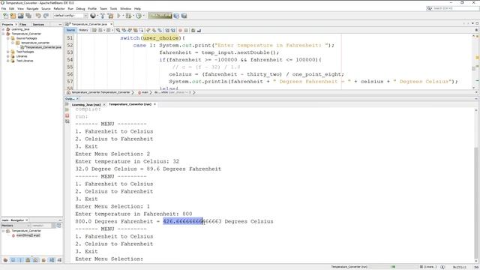Viewport: 480px width, 270px height.
Task: Select the Learning_Java (run) output tab
Action: 86,104
